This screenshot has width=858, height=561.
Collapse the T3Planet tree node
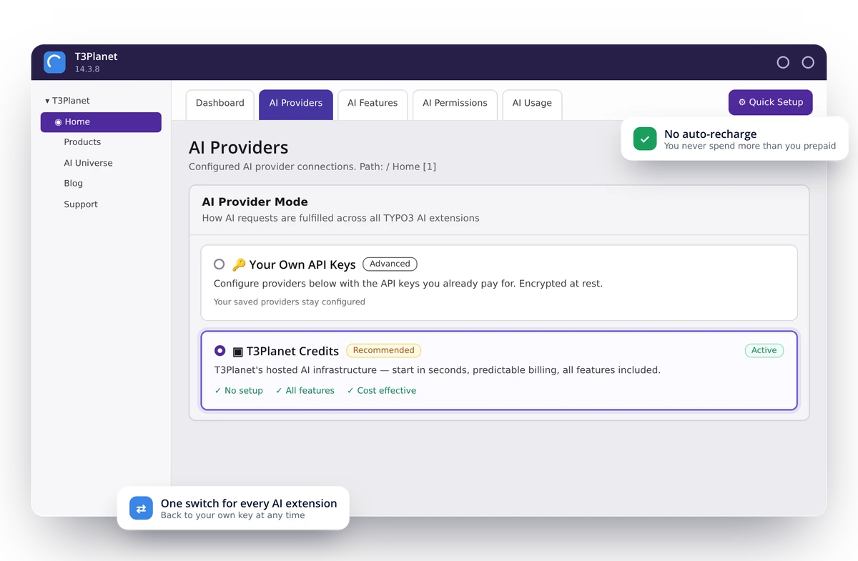[47, 101]
